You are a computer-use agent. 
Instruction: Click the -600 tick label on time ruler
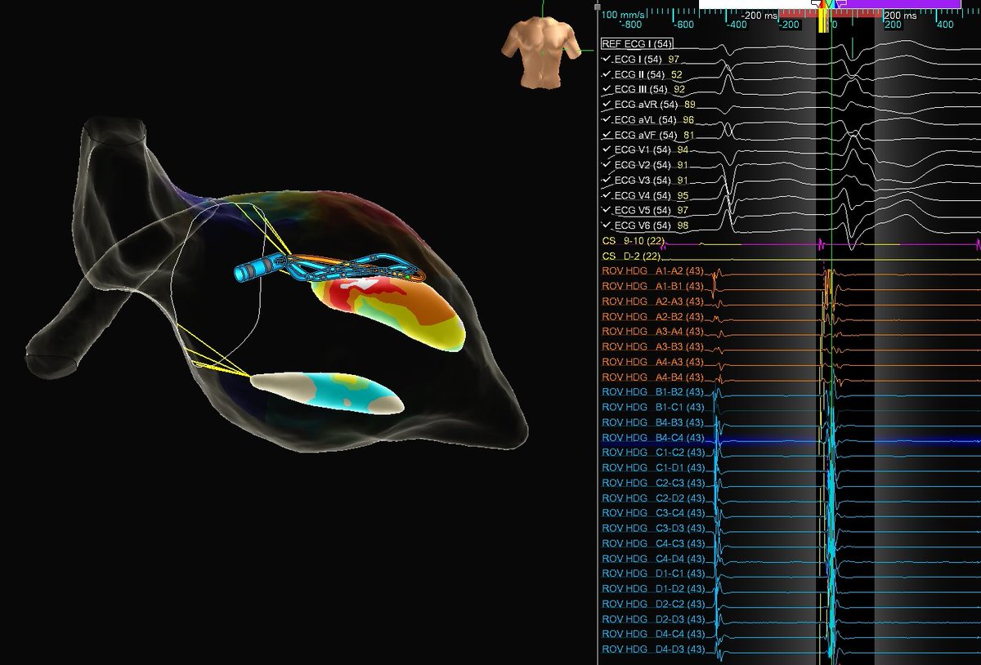tap(683, 25)
